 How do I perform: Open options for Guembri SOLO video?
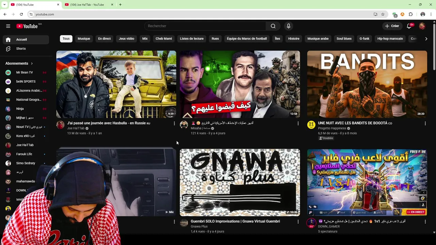(298, 222)
